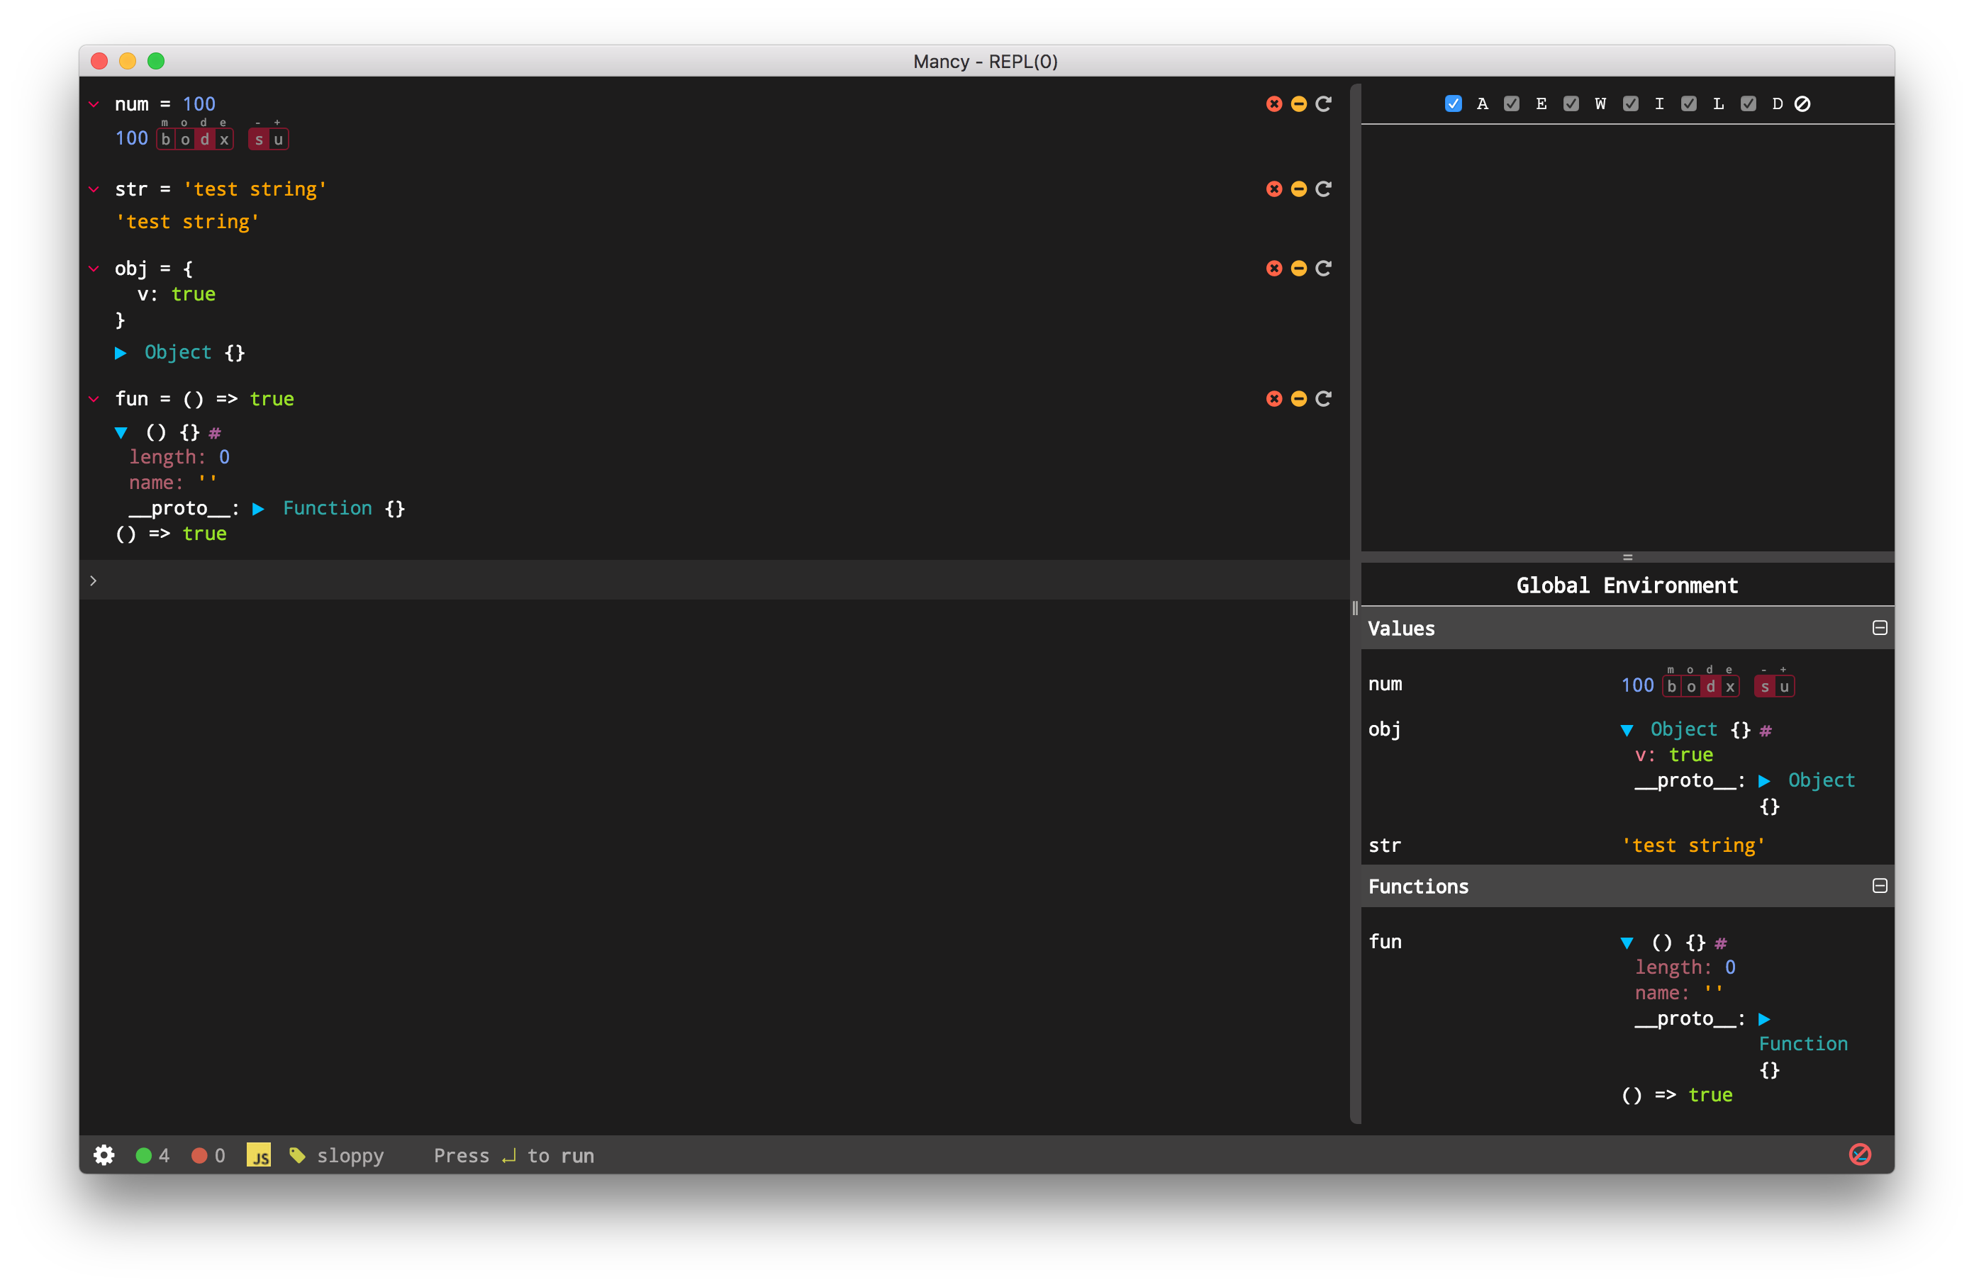Image resolution: width=1974 pixels, height=1287 pixels.
Task: Click the sloppy mode tag icon
Action: coord(298,1154)
